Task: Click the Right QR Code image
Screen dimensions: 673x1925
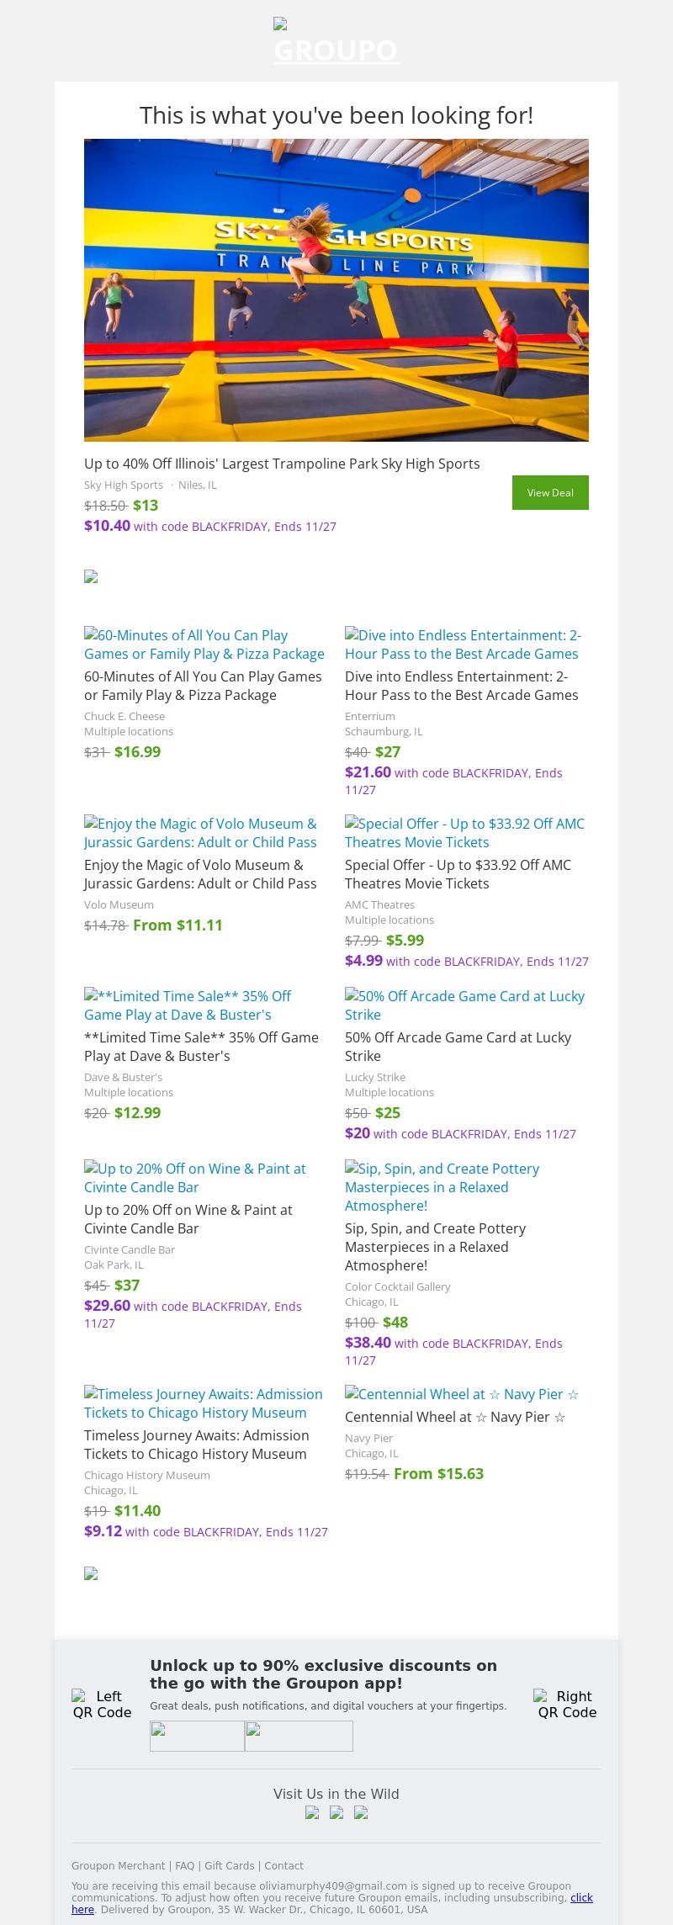Action: 567,1704
